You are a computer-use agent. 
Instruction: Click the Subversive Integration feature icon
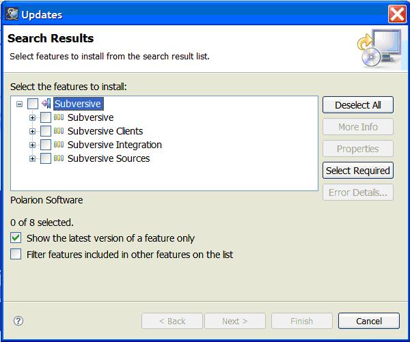(x=59, y=145)
